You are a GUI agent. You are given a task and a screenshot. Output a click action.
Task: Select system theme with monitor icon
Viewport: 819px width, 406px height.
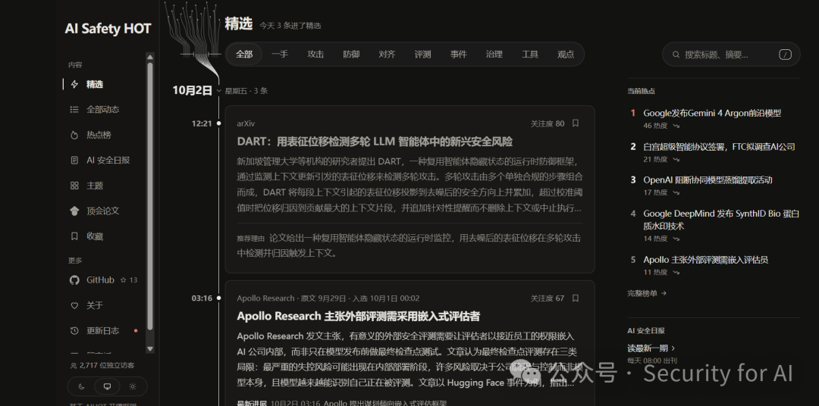[107, 387]
